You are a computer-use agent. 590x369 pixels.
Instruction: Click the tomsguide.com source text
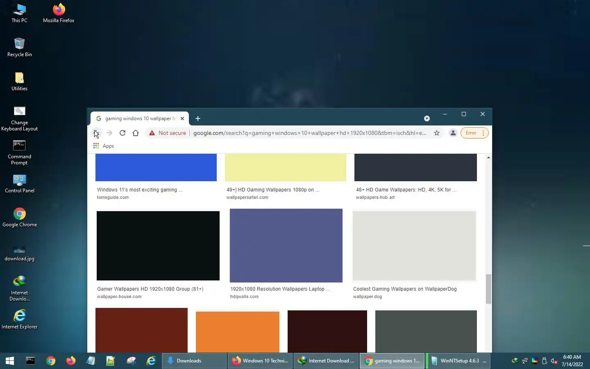point(113,197)
